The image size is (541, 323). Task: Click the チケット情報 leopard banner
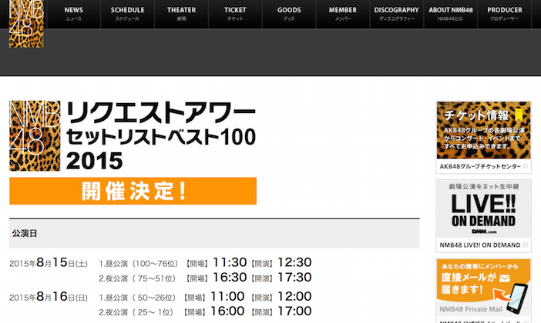tap(483, 130)
